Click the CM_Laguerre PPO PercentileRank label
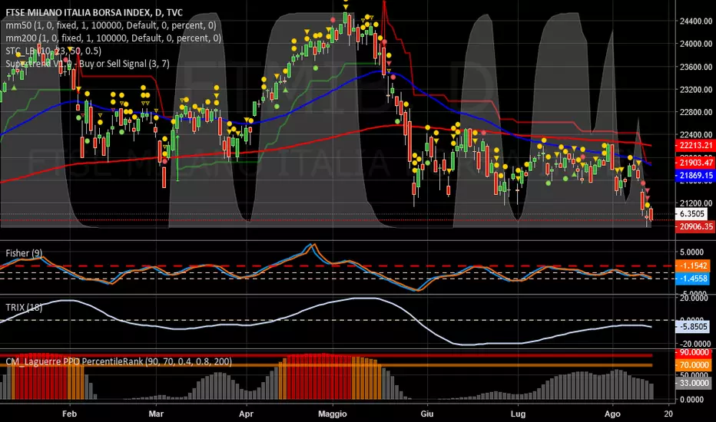 pyautogui.click(x=119, y=361)
